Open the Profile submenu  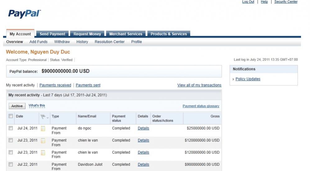click(136, 42)
